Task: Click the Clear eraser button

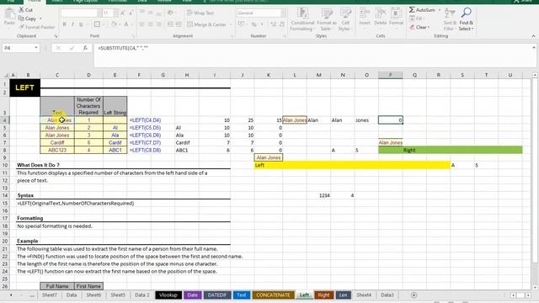Action: pos(419,27)
